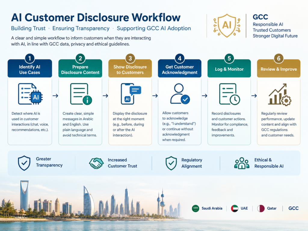Click the phone with AI chat bubble icon

pyautogui.click(x=131, y=94)
